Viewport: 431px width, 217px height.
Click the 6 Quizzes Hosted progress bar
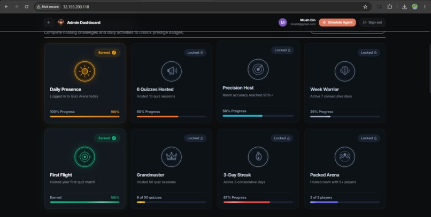(x=171, y=117)
